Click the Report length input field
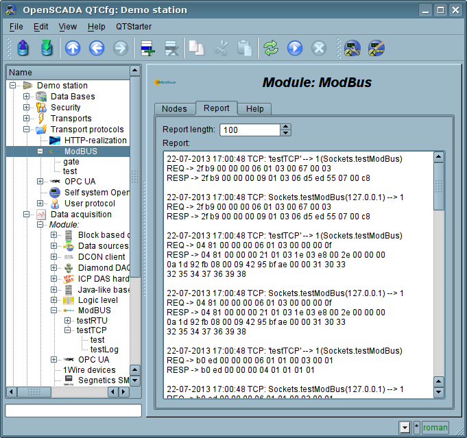Image resolution: width=467 pixels, height=438 pixels. click(250, 130)
